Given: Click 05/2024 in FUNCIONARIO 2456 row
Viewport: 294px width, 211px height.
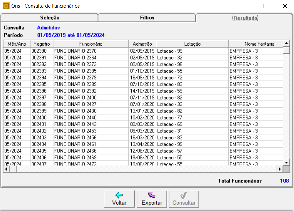Looking at the screenshot, I should click(17, 137).
